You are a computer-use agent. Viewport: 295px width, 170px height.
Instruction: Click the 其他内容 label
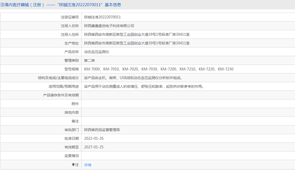click(71, 113)
